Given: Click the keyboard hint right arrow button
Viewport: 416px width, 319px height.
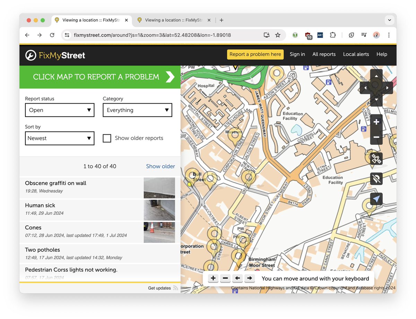Looking at the screenshot, I should coord(250,278).
